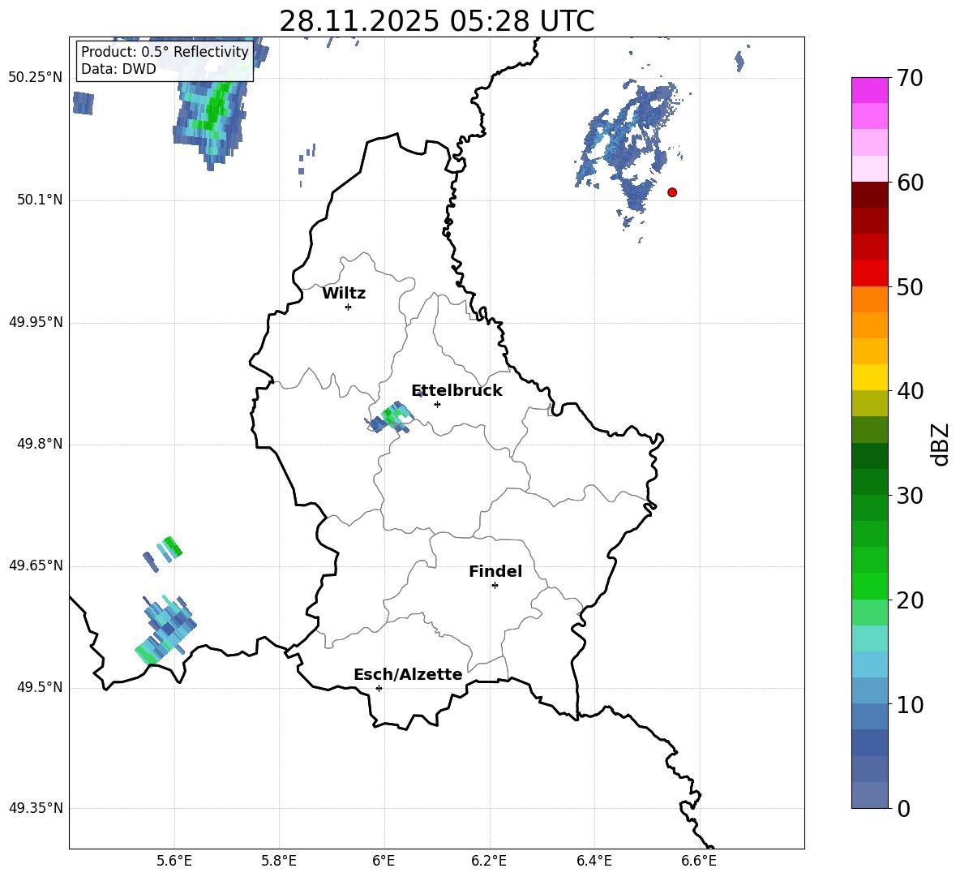Click the Ettelbruck station label
Image resolution: width=960 pixels, height=877 pixels.
click(456, 391)
